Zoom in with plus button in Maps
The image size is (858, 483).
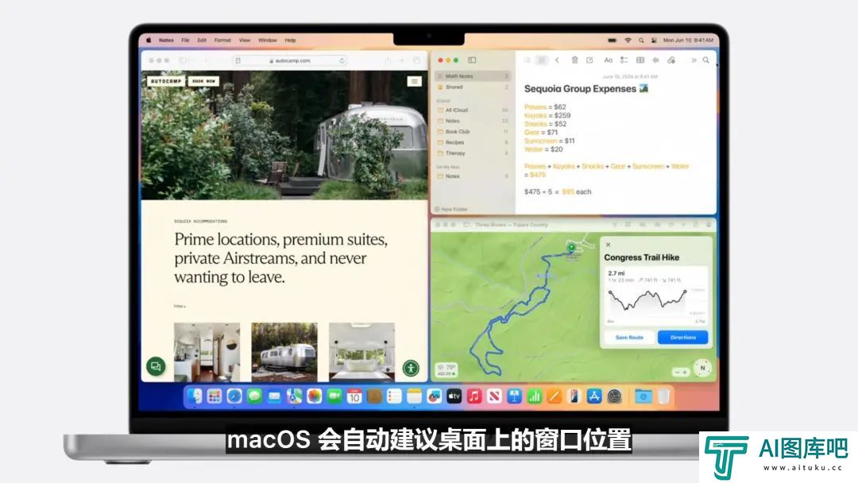[x=685, y=372]
